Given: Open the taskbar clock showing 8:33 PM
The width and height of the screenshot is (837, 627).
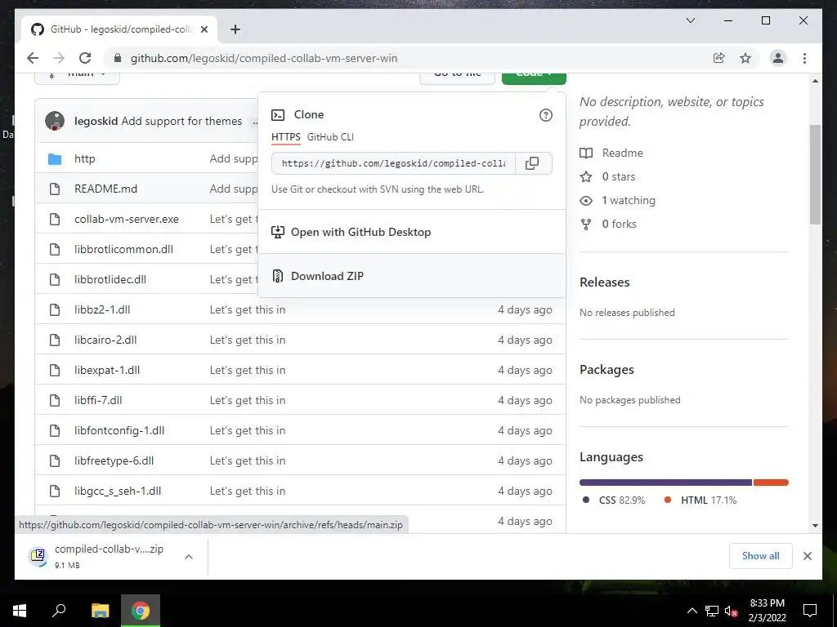Looking at the screenshot, I should [767, 611].
